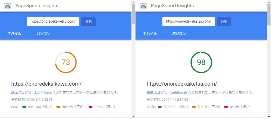This screenshot has height=119, width=271.
Task: Click left pane scrollbar up arrow
Action: pyautogui.click(x=133, y=2)
